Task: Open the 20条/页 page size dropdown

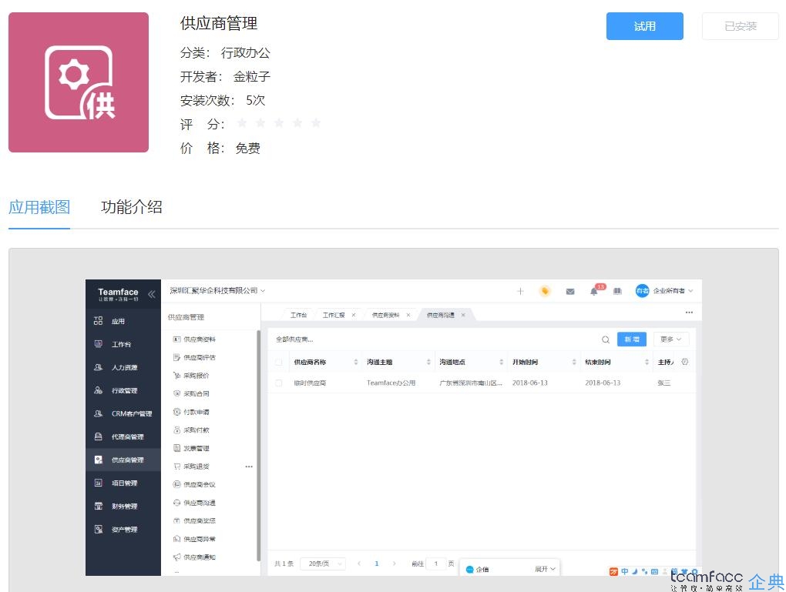Action: tap(323, 564)
